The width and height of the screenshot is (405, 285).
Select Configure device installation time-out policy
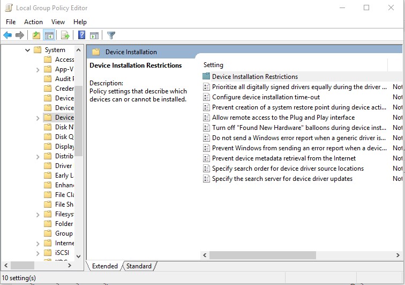(266, 97)
